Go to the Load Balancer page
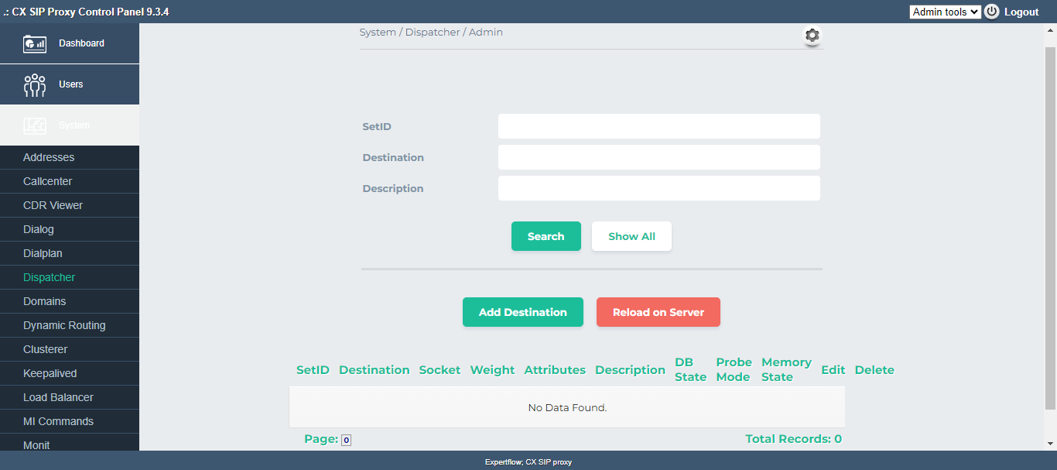The image size is (1057, 470). click(x=58, y=397)
